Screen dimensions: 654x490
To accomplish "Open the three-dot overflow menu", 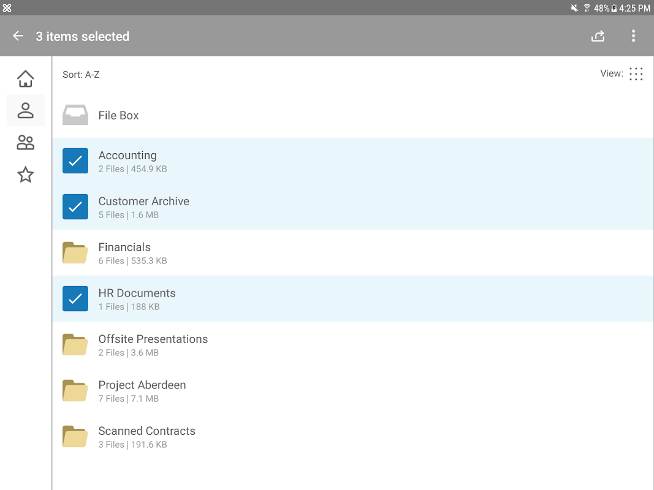I will coord(633,36).
